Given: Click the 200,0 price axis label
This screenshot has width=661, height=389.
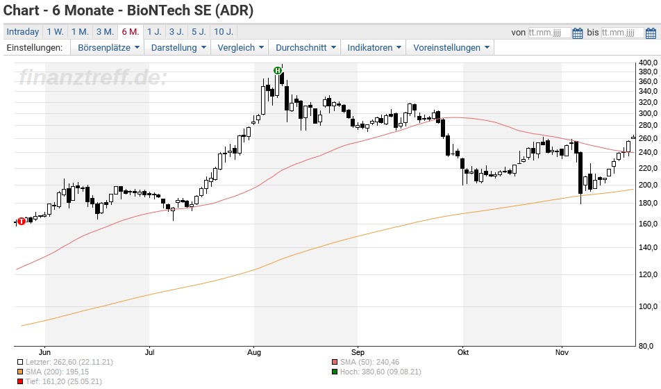Looking at the screenshot, I should point(648,185).
